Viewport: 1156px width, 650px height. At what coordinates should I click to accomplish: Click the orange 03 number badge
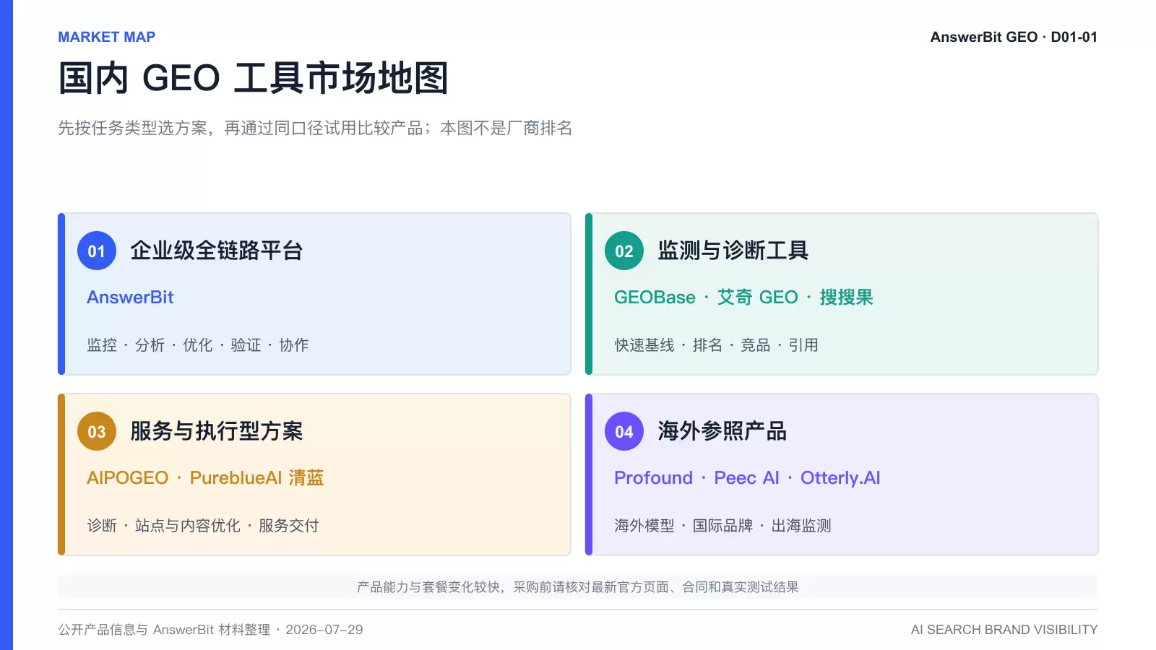(x=97, y=431)
